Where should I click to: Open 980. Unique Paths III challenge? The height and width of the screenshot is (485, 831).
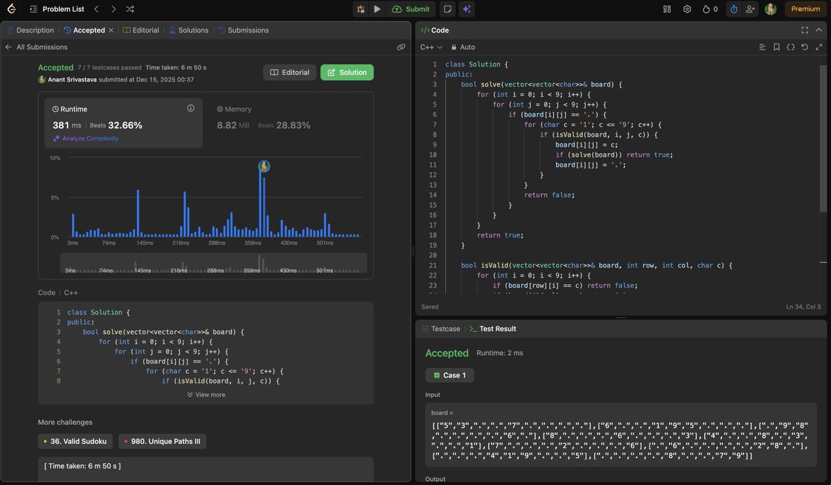pos(162,441)
